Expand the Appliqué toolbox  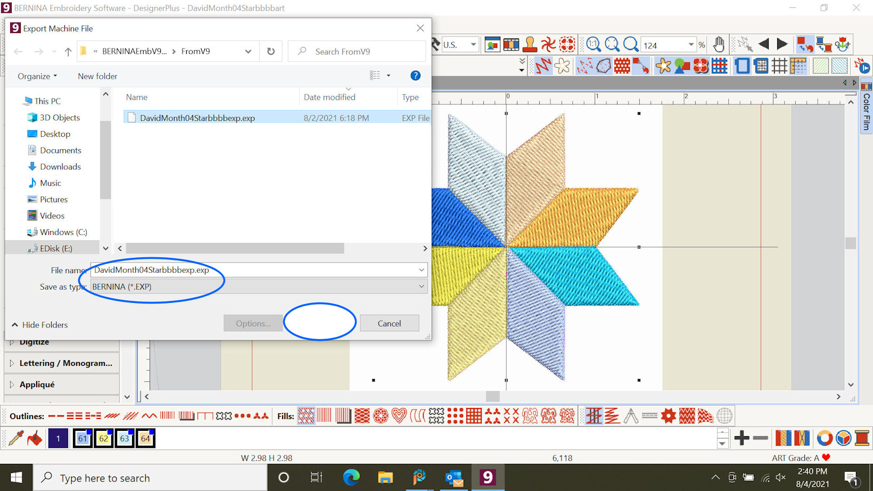pyautogui.click(x=61, y=384)
